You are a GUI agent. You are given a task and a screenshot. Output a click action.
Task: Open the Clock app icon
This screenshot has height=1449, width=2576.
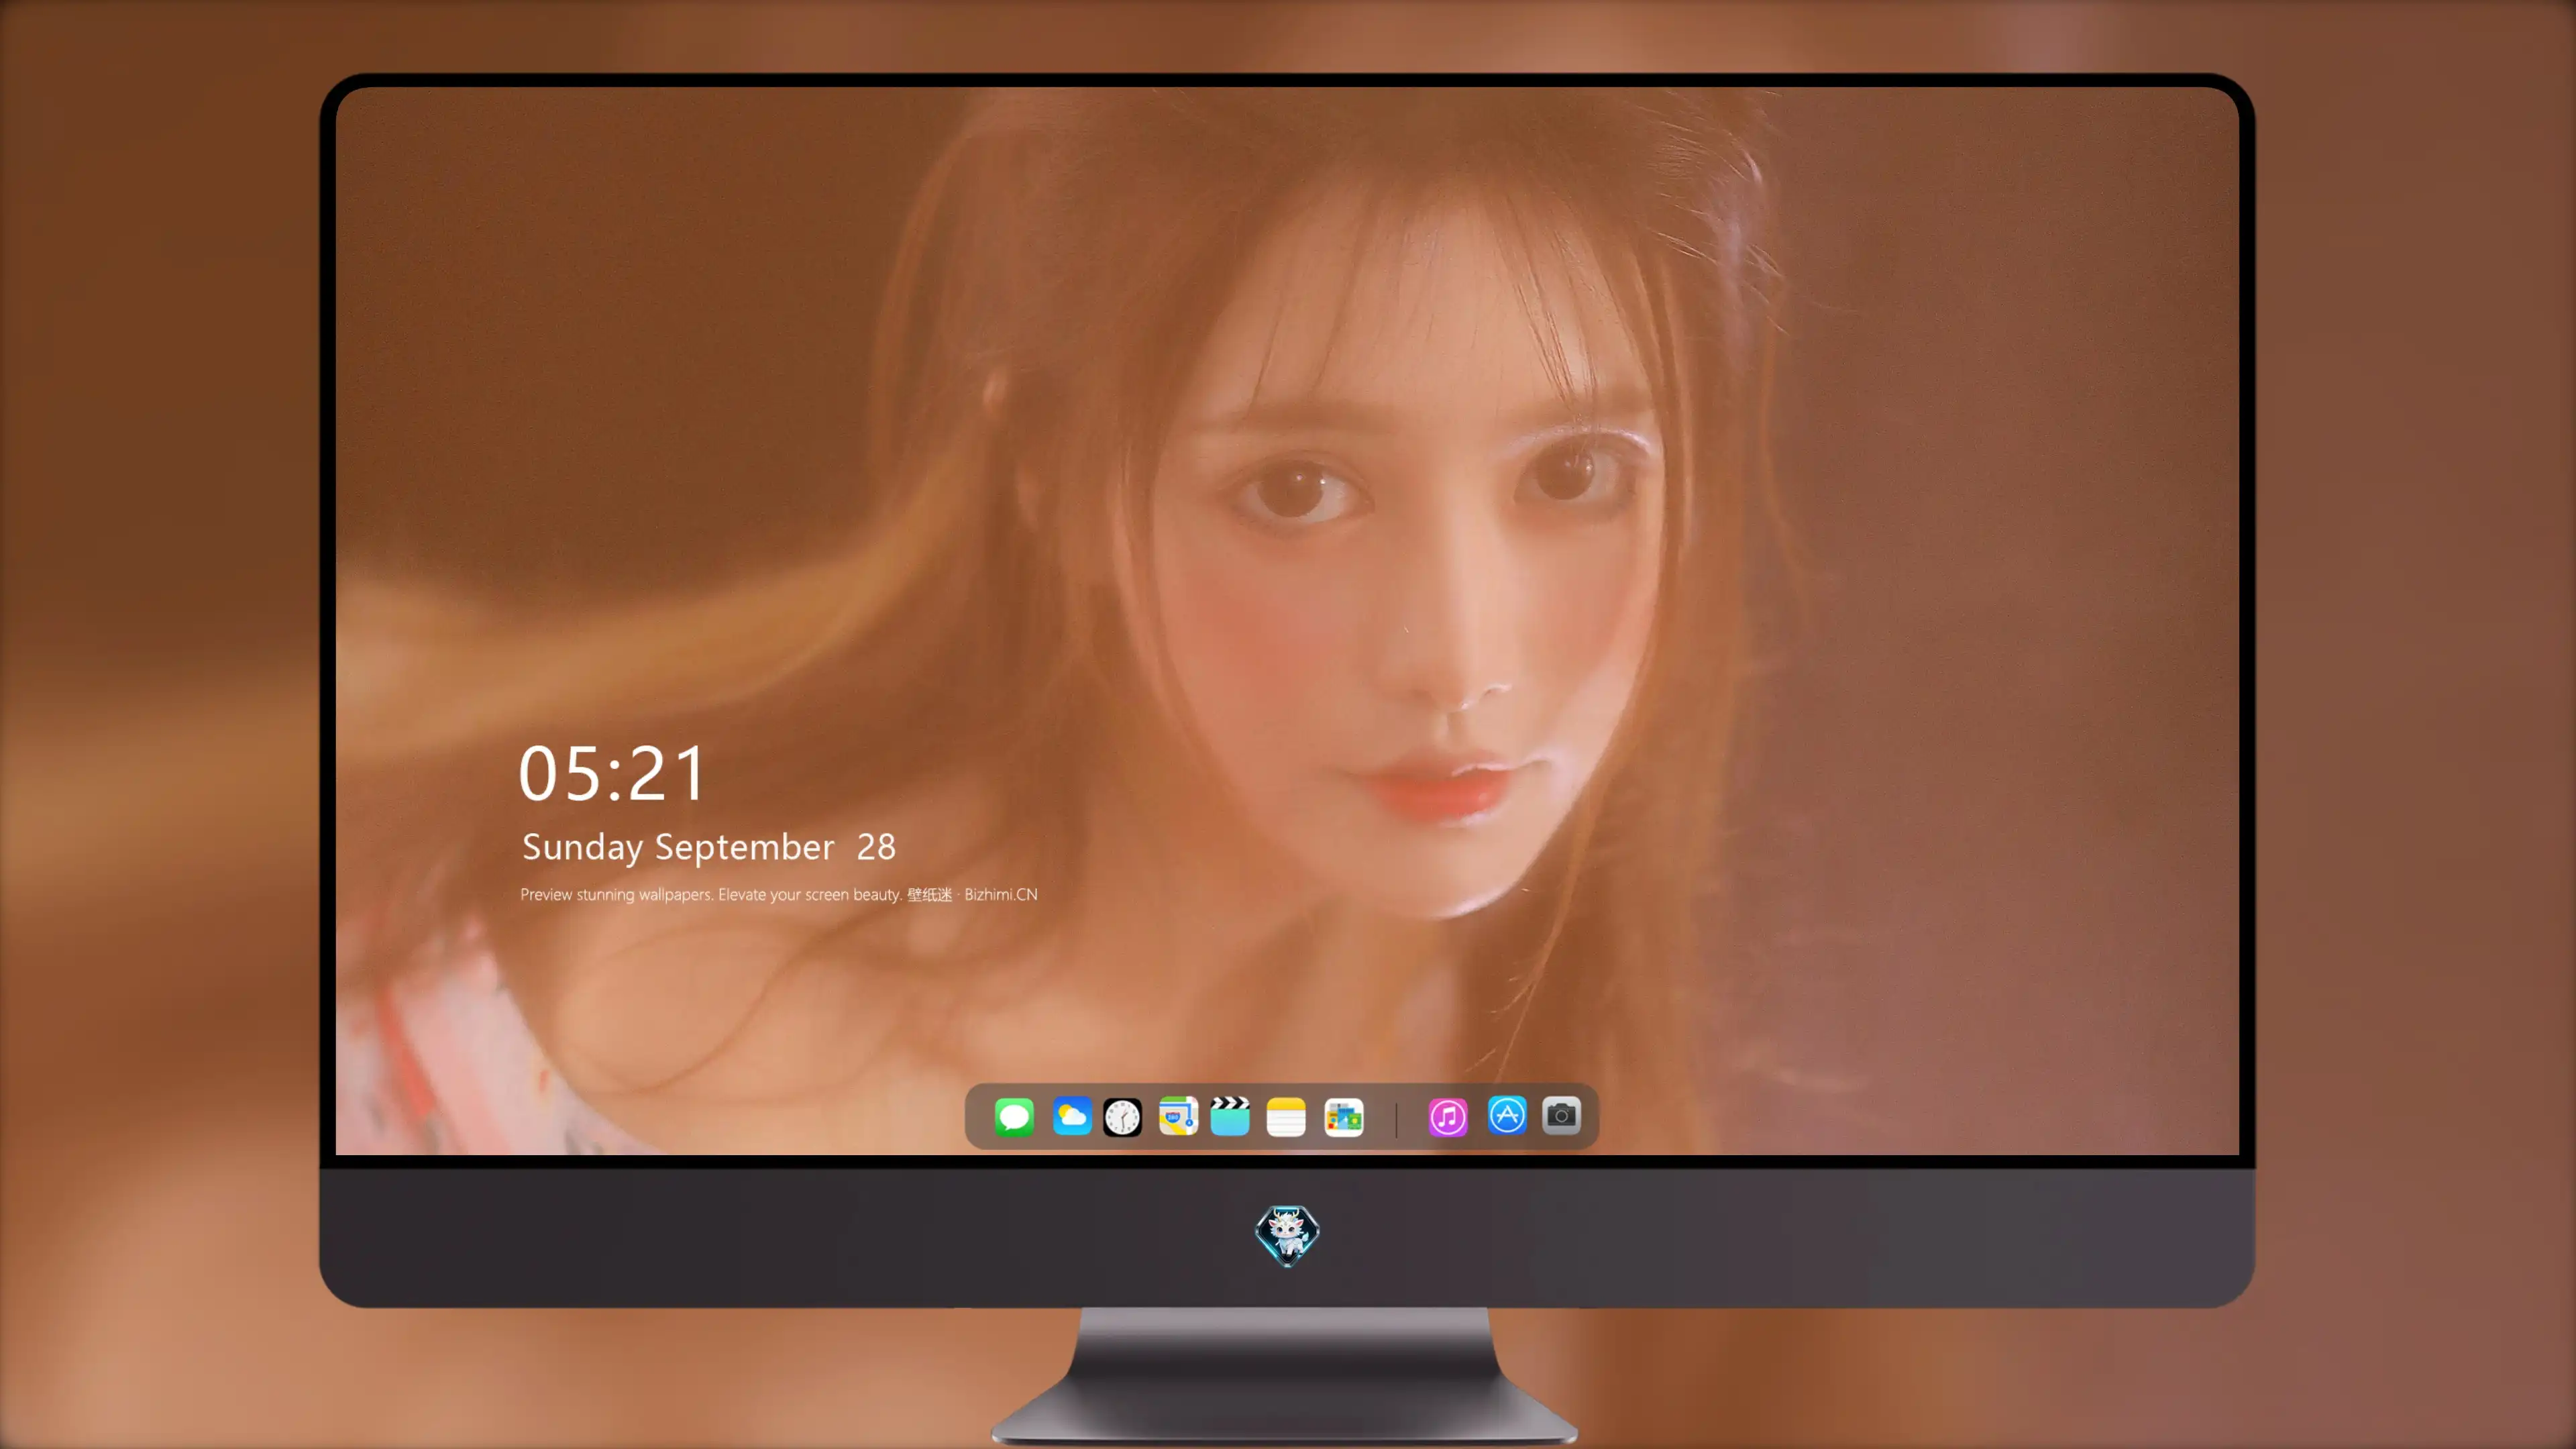1122,1116
